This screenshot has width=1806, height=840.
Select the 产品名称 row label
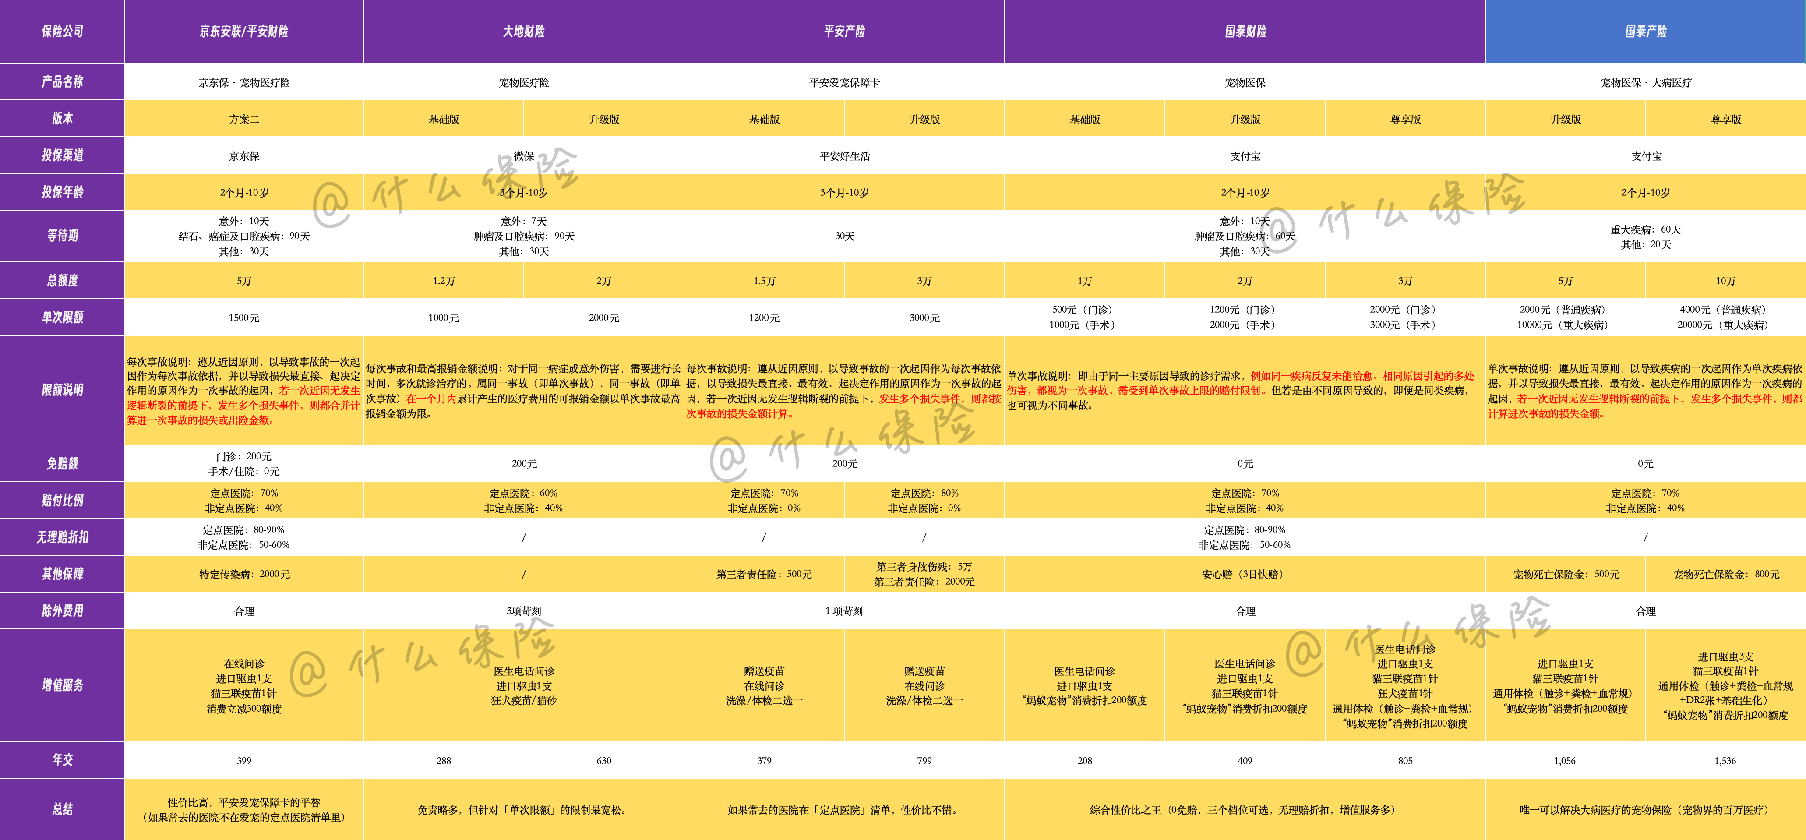(62, 82)
